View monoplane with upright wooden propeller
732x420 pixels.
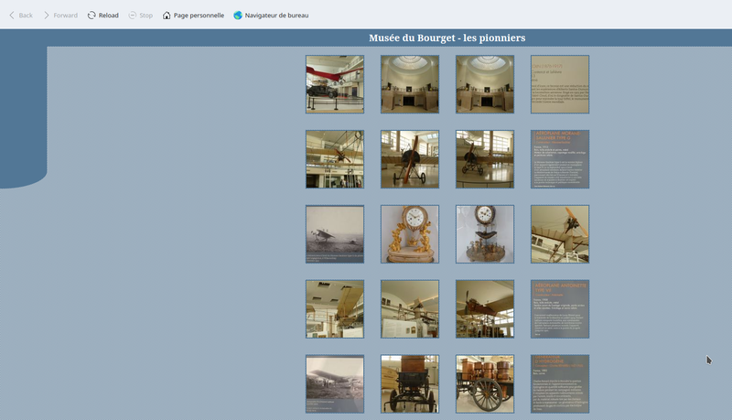point(410,159)
